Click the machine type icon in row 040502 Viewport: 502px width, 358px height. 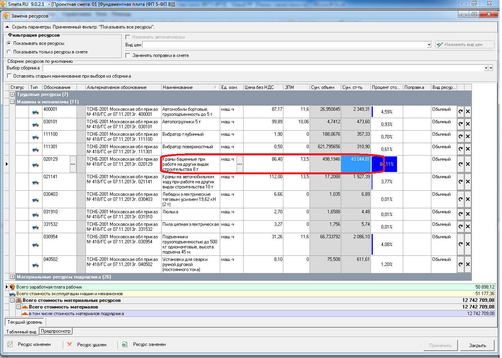(x=35, y=265)
